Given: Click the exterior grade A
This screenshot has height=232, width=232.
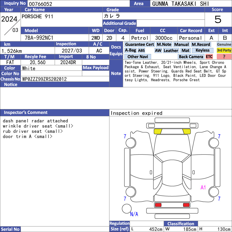Looking at the screenshot, I should point(211,38).
